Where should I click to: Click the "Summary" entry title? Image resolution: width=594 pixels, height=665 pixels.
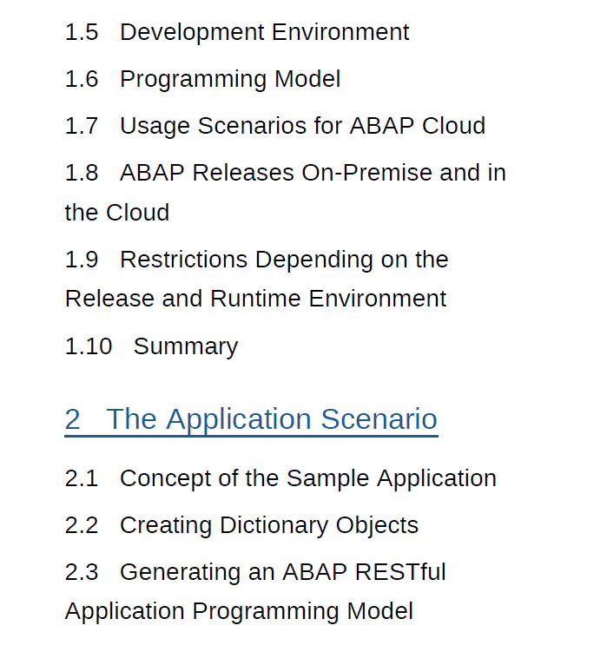point(186,346)
